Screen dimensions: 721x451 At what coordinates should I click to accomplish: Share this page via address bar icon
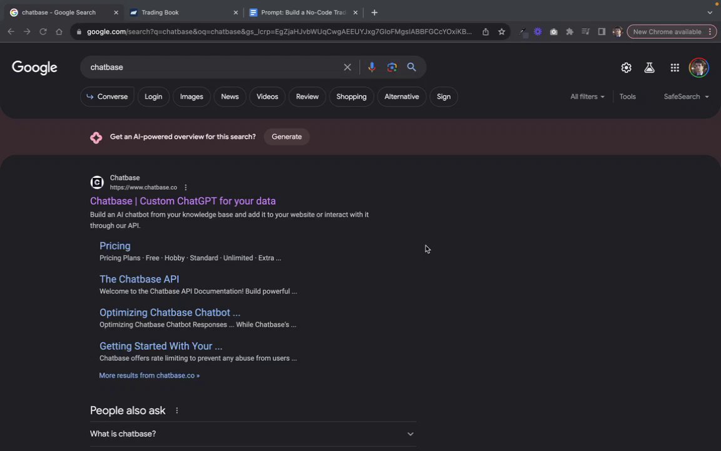point(486,32)
